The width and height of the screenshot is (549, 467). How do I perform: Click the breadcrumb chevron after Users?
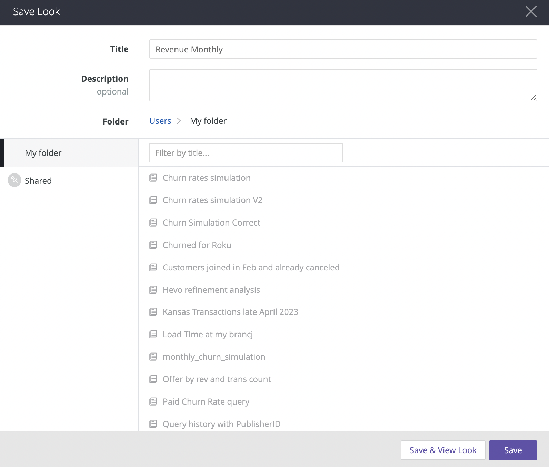pyautogui.click(x=179, y=121)
